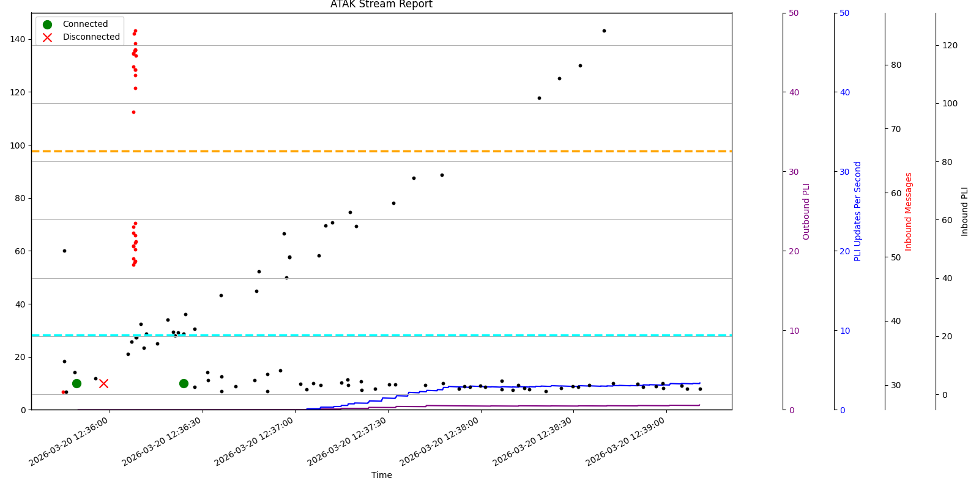Click the black "Inbound PLI" axis label
This screenshot has width=979, height=489.
tap(964, 211)
